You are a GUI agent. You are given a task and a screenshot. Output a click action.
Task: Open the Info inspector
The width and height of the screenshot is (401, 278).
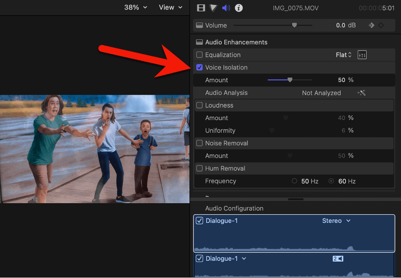pos(239,8)
